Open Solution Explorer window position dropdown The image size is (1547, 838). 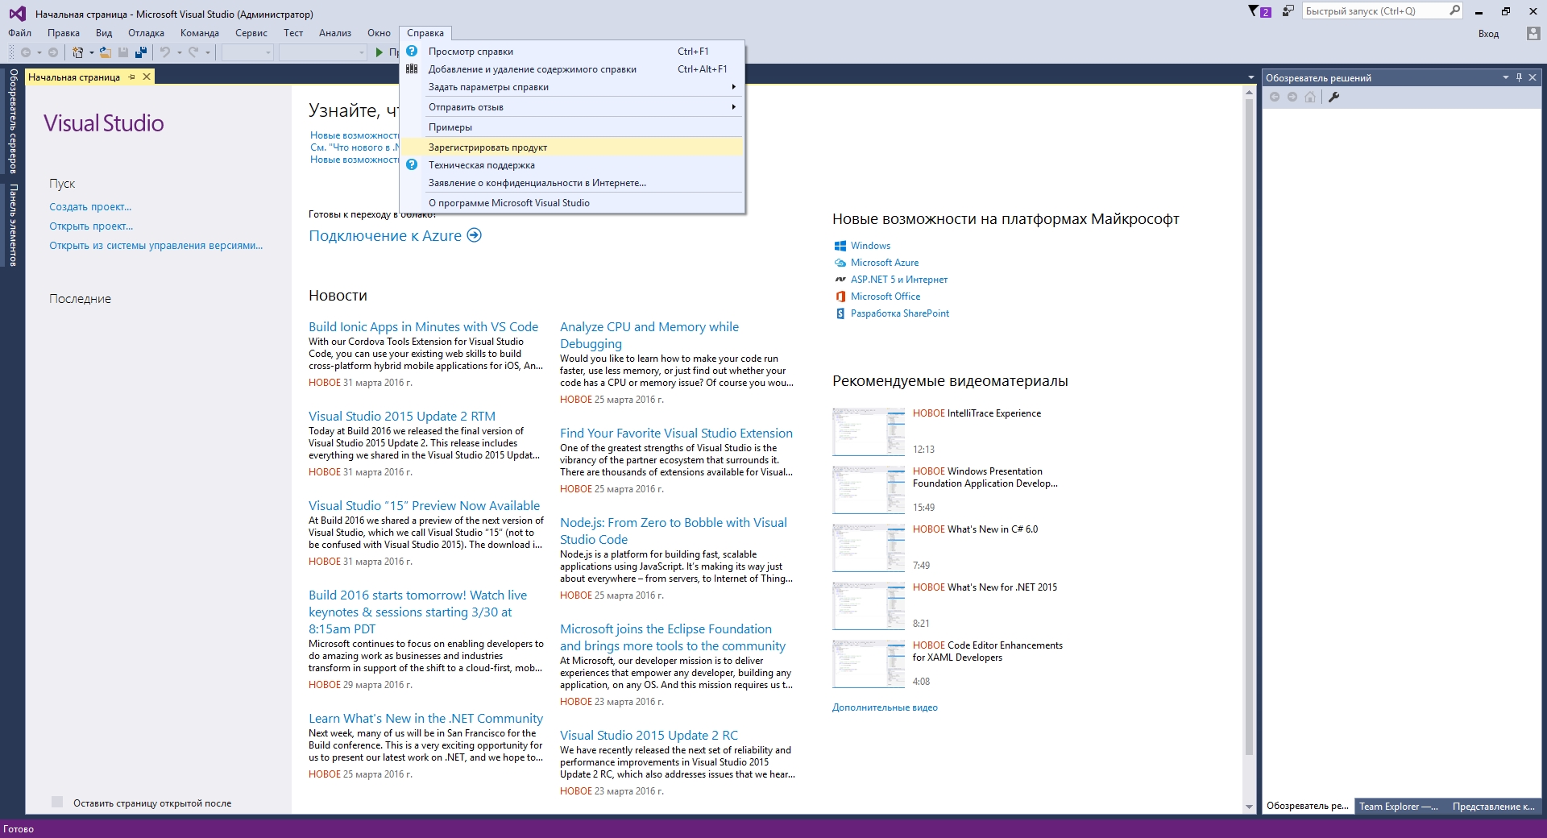[x=1505, y=77]
